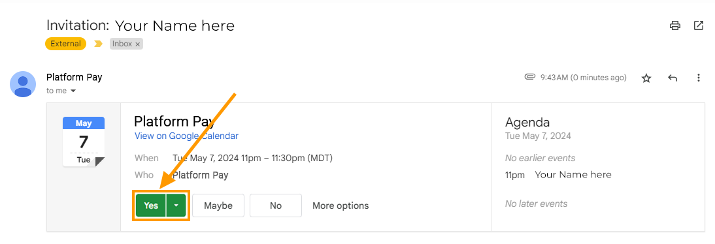Expand recipient details next to "to me"

click(73, 91)
